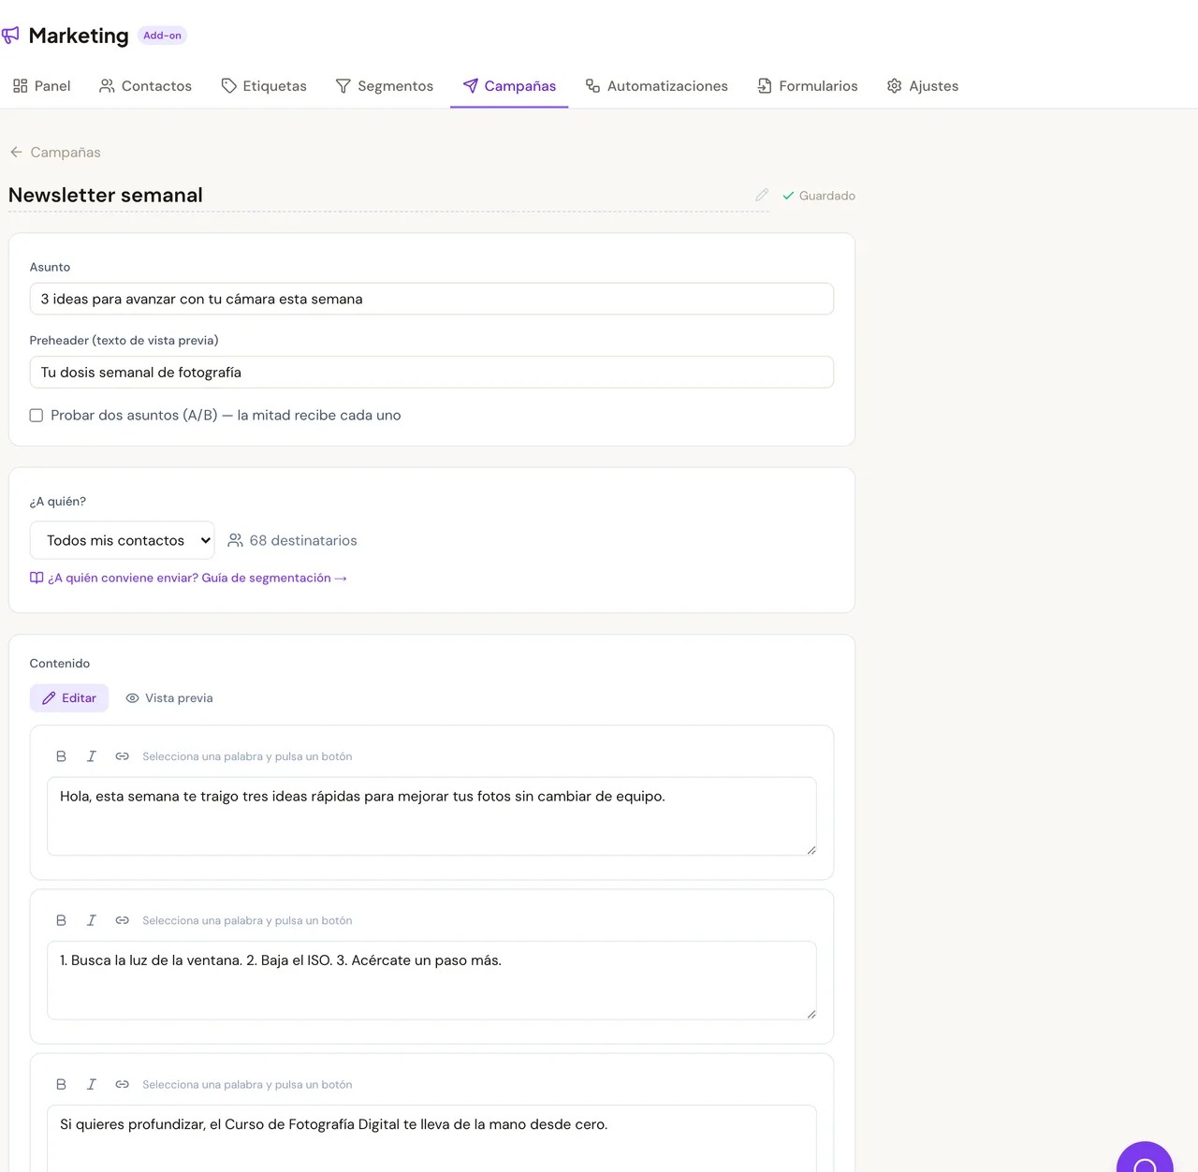Click the Guardado status check

point(819,196)
